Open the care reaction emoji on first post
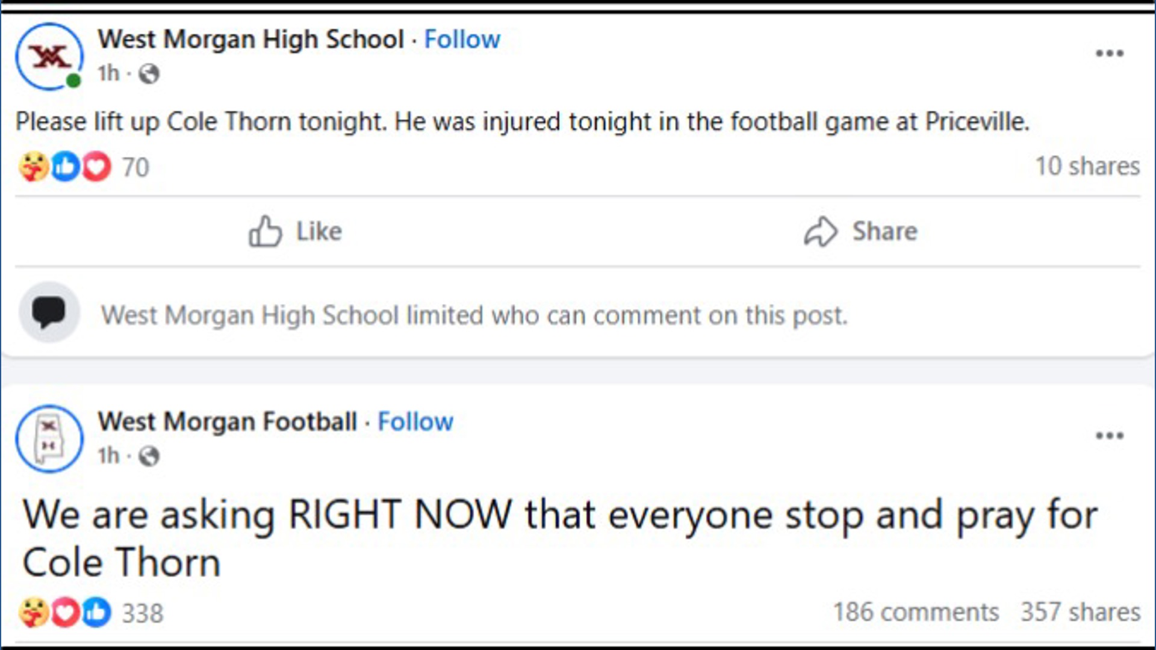Viewport: 1156px width, 650px height. [x=36, y=167]
